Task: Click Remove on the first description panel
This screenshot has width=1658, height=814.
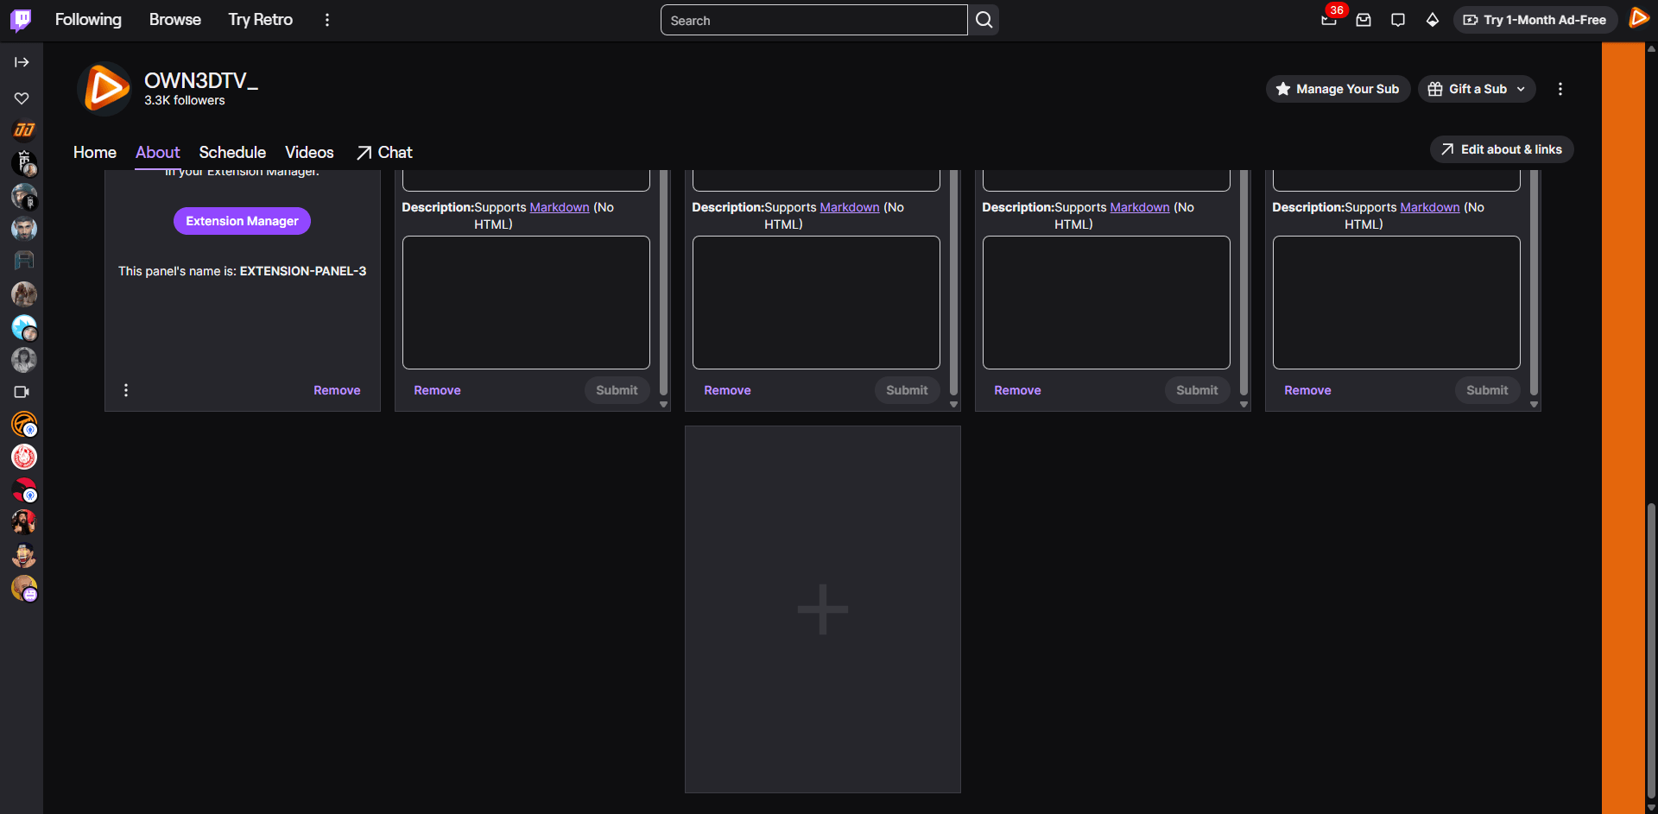Action: click(x=437, y=390)
